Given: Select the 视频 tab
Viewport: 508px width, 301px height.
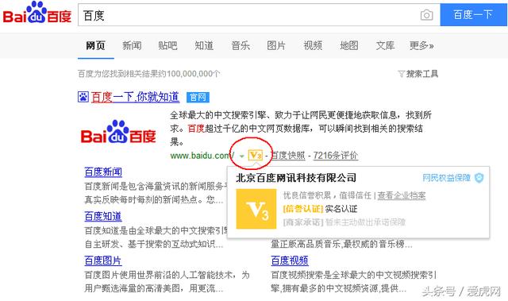Looking at the screenshot, I should [313, 46].
